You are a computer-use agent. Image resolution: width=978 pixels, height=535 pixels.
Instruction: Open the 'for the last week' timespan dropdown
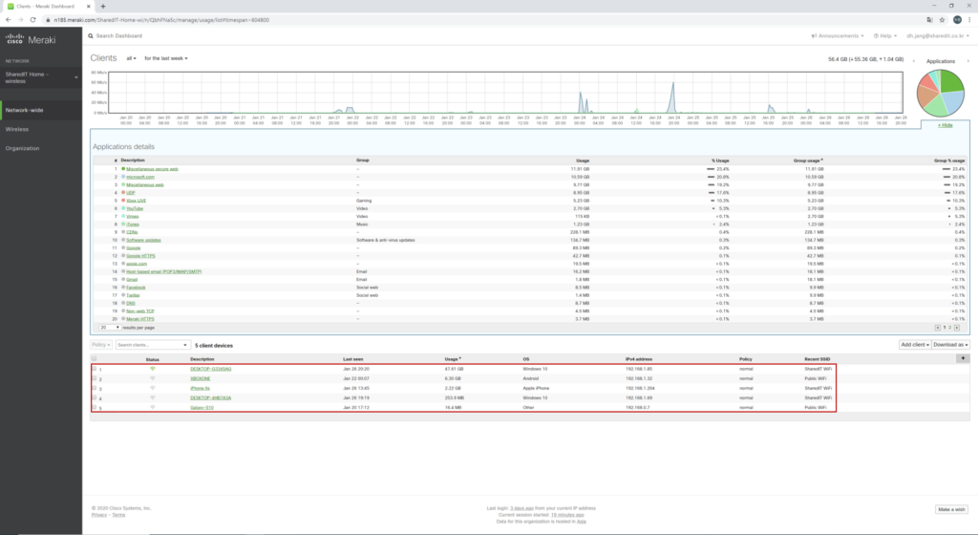point(166,58)
